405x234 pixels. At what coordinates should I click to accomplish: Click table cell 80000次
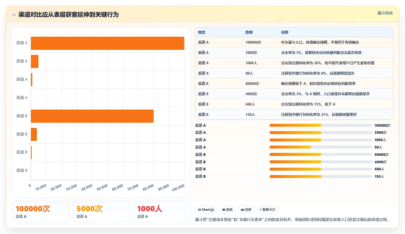tap(252, 84)
